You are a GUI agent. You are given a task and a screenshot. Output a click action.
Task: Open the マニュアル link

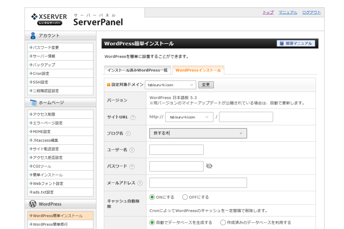tap(288, 12)
